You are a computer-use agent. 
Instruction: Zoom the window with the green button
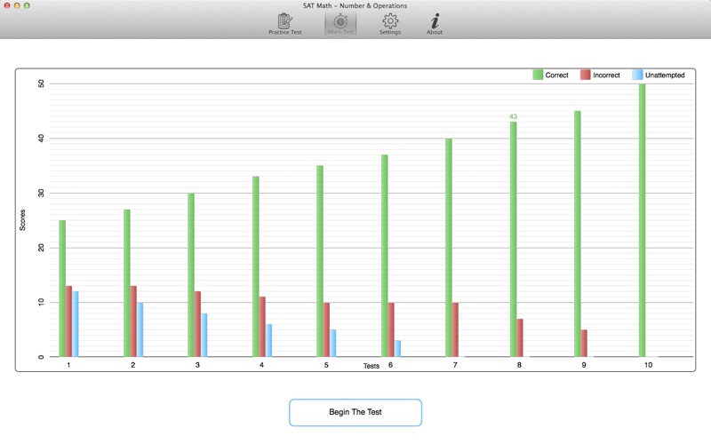pos(27,5)
